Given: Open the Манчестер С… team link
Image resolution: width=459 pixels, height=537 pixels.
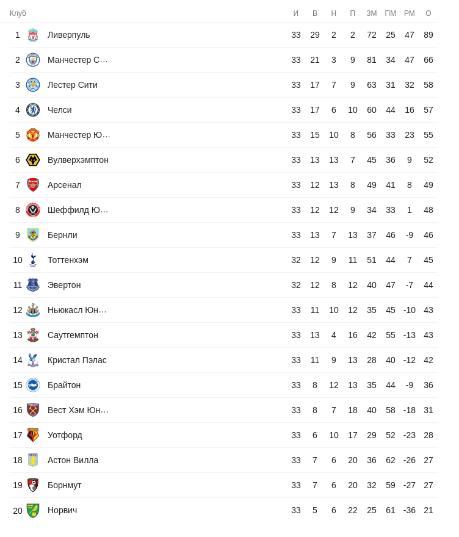Looking at the screenshot, I should [x=78, y=60].
